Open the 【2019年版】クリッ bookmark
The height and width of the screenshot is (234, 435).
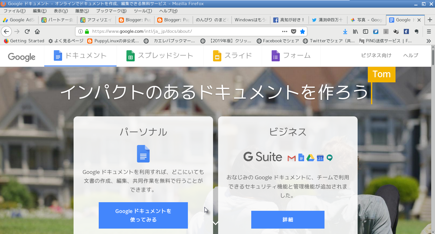pos(225,41)
